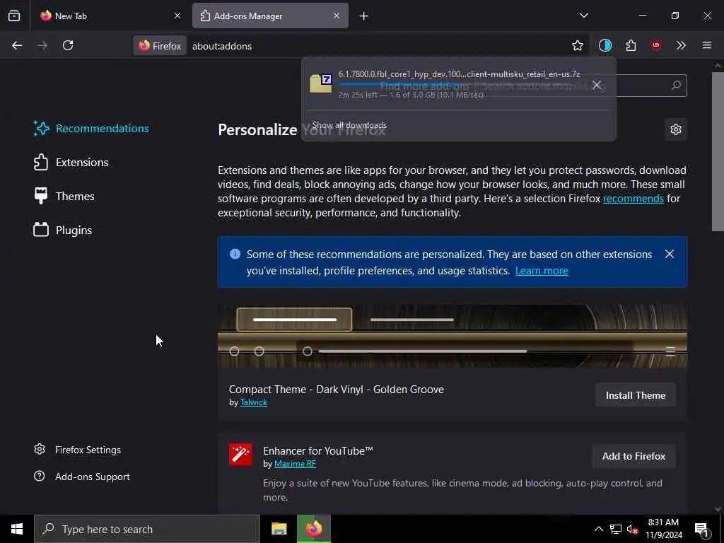Click the Dark Vinyl theme preview image
Screen dimensions: 724x543
pos(452,335)
